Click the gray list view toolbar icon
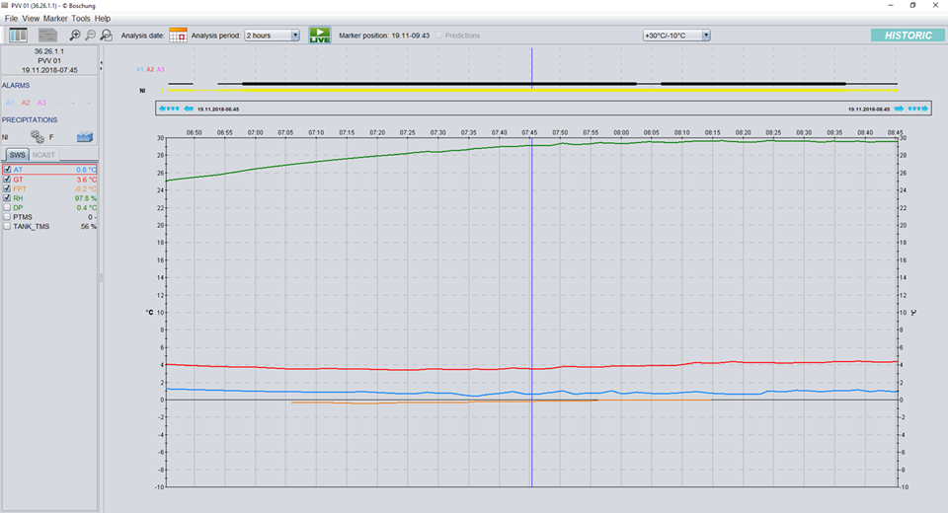948x513 pixels. pos(46,36)
